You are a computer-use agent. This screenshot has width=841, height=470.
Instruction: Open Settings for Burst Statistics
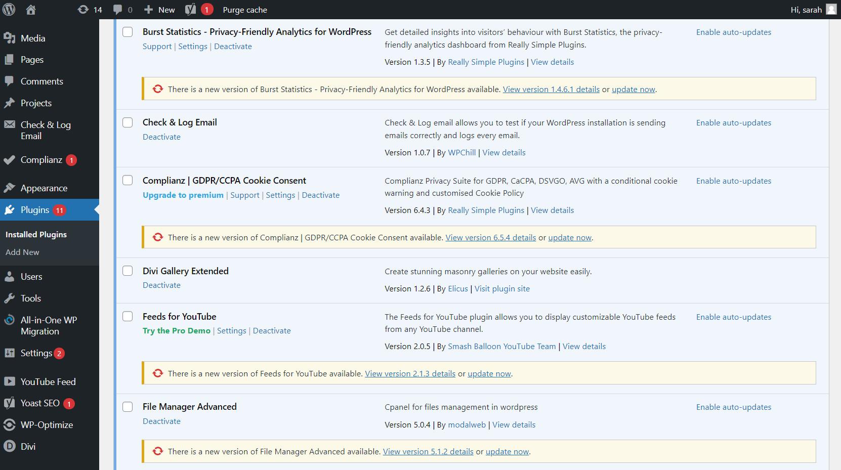pos(193,46)
